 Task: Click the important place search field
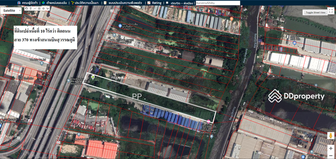point(218,3)
